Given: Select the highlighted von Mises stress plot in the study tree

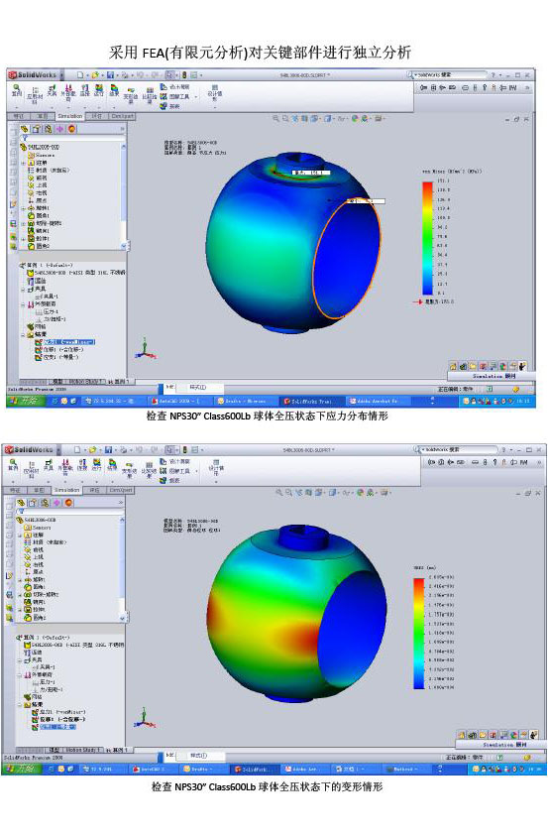Looking at the screenshot, I should [69, 342].
